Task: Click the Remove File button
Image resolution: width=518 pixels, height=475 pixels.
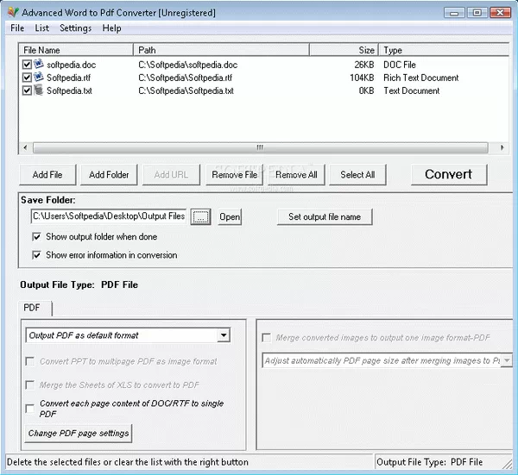Action: click(x=234, y=174)
